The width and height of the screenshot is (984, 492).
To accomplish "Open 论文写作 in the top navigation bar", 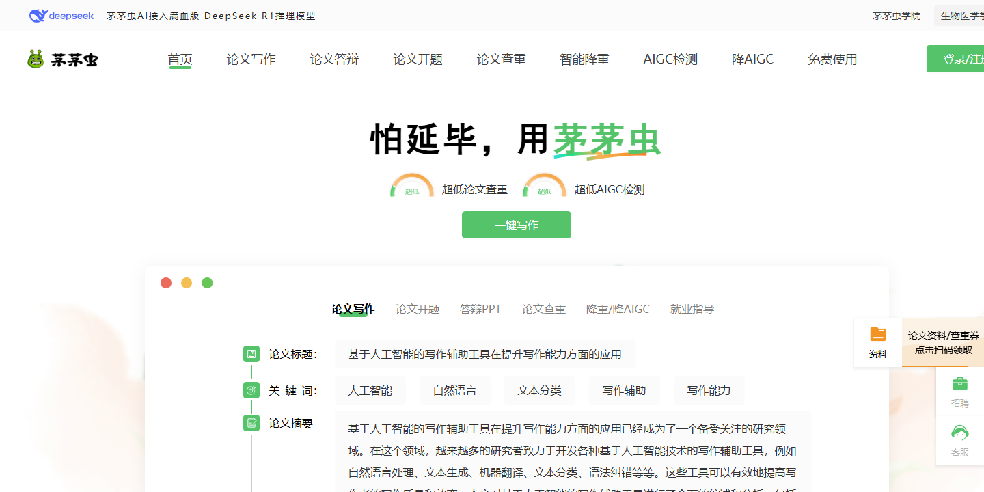I will pyautogui.click(x=251, y=59).
